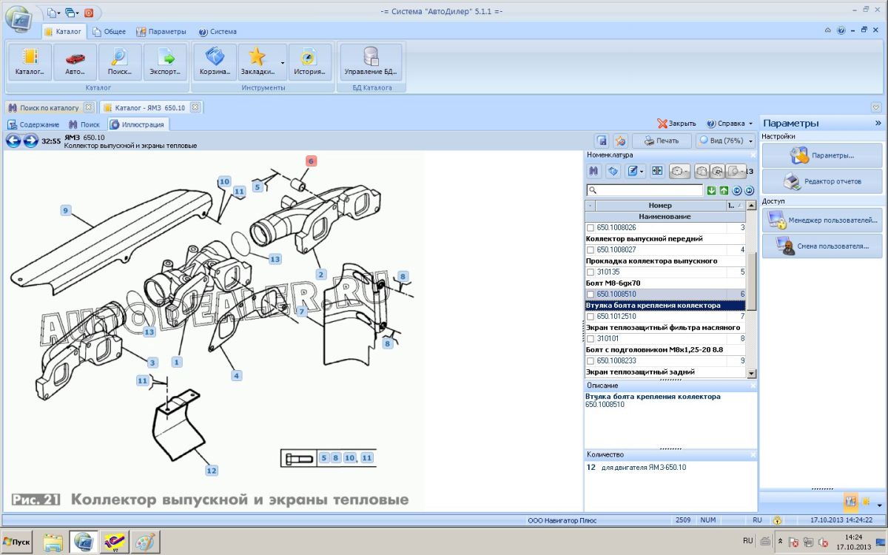This screenshot has width=888, height=555.
Task: Go to the next illustration (forward arrow)
Action: tap(30, 141)
